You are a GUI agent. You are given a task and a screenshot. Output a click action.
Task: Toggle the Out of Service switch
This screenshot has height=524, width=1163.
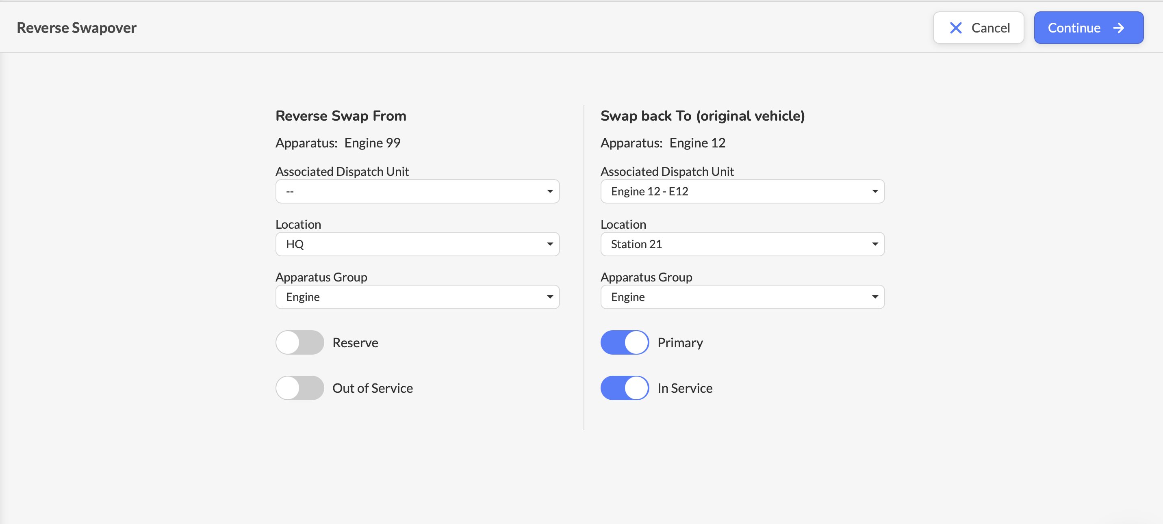coord(300,388)
